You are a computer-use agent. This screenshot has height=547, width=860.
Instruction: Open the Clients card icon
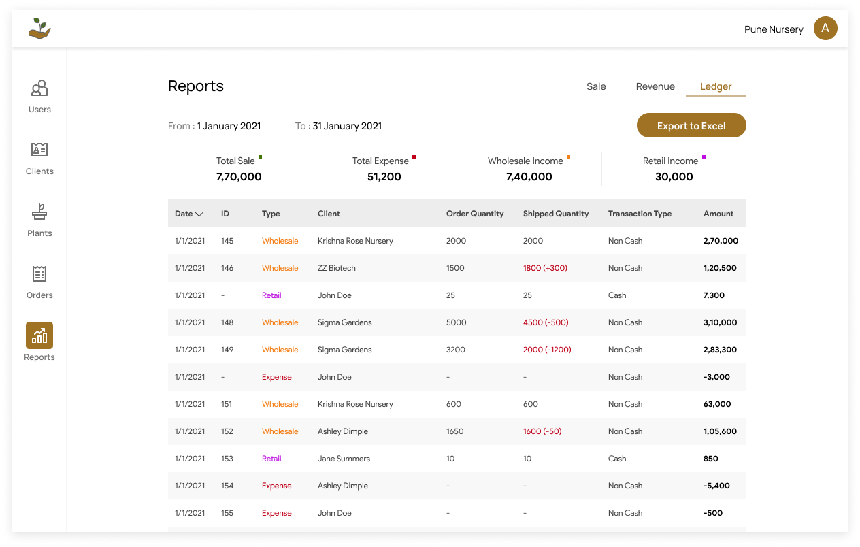pos(39,150)
